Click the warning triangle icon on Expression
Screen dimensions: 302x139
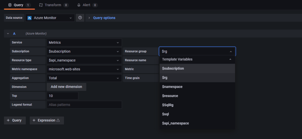tap(58, 121)
